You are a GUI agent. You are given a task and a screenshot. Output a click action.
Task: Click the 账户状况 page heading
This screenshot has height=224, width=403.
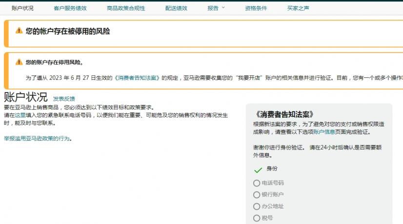tap(26, 97)
